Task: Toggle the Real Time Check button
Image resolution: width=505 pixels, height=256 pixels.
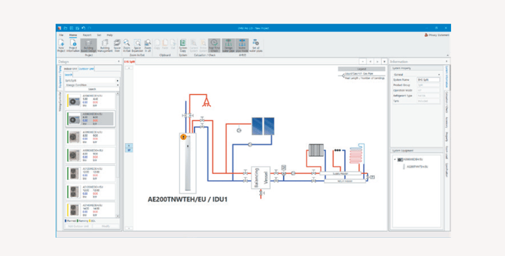Action: pyautogui.click(x=214, y=45)
